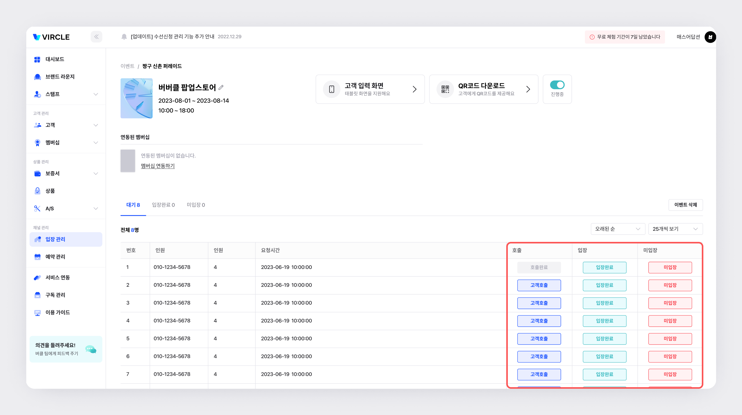Screen dimensions: 742x415
Task: Open the 오래된 순 sort dropdown
Action: [618, 229]
